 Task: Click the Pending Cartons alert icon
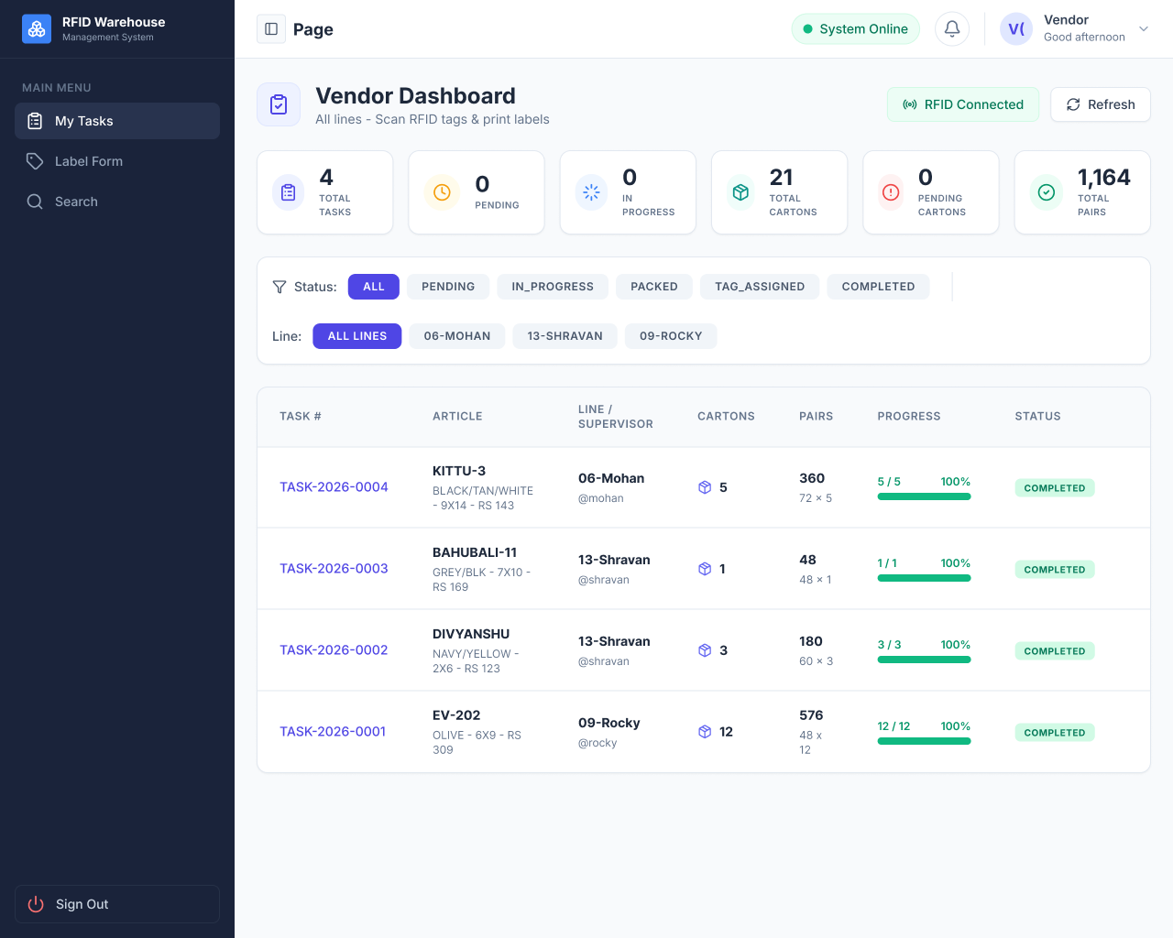point(891,192)
